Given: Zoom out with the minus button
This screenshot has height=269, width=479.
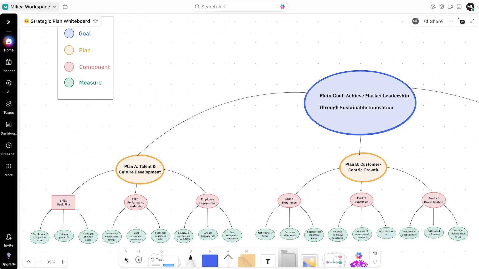Looking at the screenshot, I should click(x=40, y=262).
